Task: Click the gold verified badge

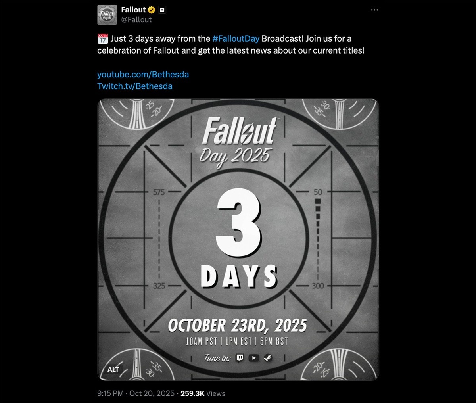Action: click(152, 10)
